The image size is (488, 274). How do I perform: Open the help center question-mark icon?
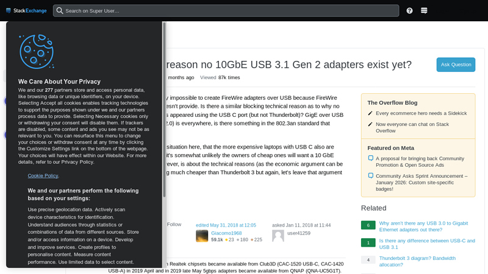pos(409,10)
